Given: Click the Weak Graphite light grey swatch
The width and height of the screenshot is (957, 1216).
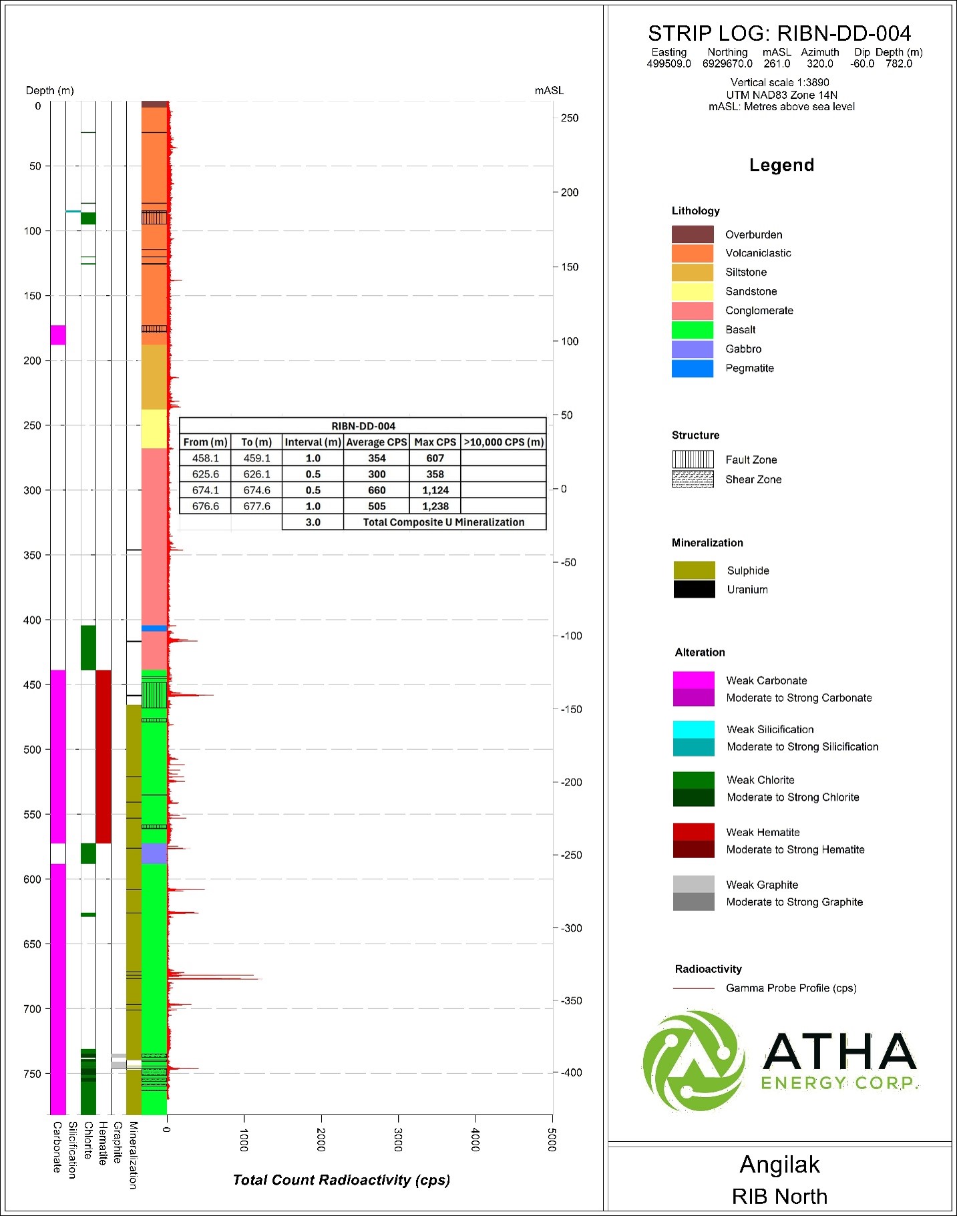Looking at the screenshot, I should click(693, 884).
